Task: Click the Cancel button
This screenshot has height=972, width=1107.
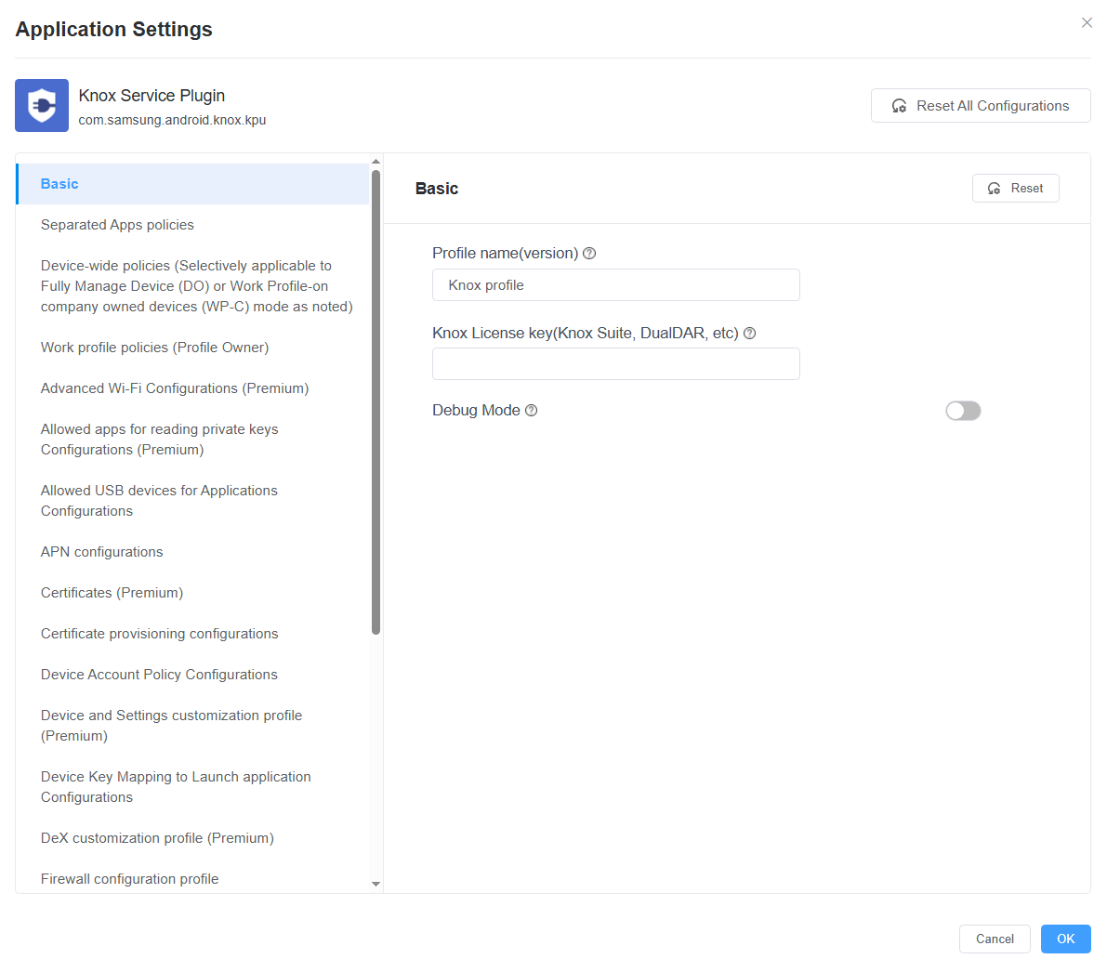Action: tap(995, 939)
